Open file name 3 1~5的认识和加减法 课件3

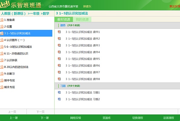point(83,45)
